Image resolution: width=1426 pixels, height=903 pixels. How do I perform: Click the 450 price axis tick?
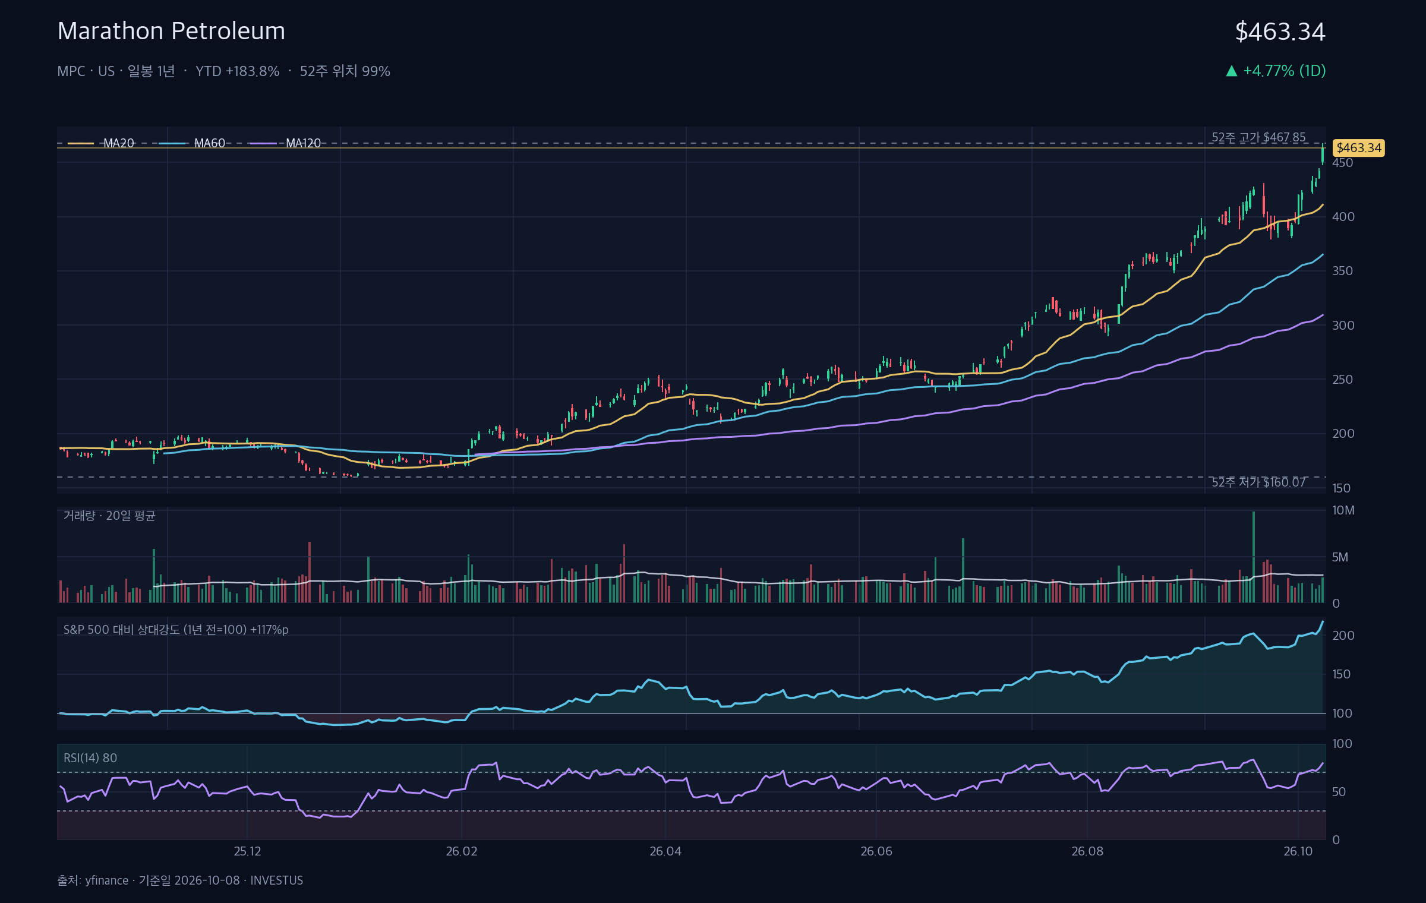coord(1343,163)
